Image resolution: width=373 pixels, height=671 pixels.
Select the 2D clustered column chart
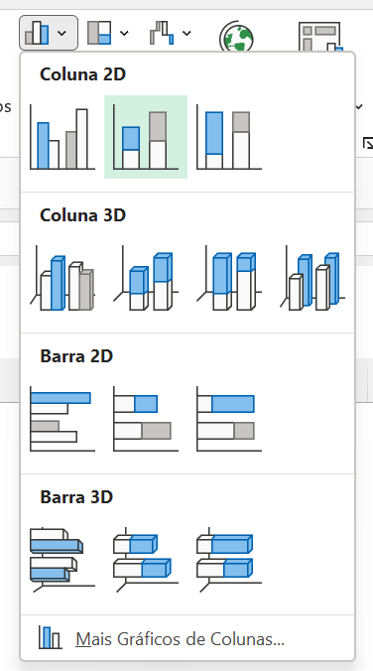(x=62, y=137)
